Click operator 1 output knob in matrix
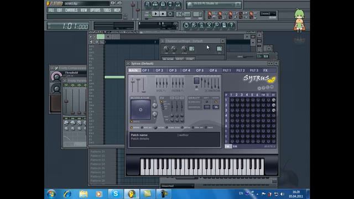354x199 pixels. tap(274, 100)
